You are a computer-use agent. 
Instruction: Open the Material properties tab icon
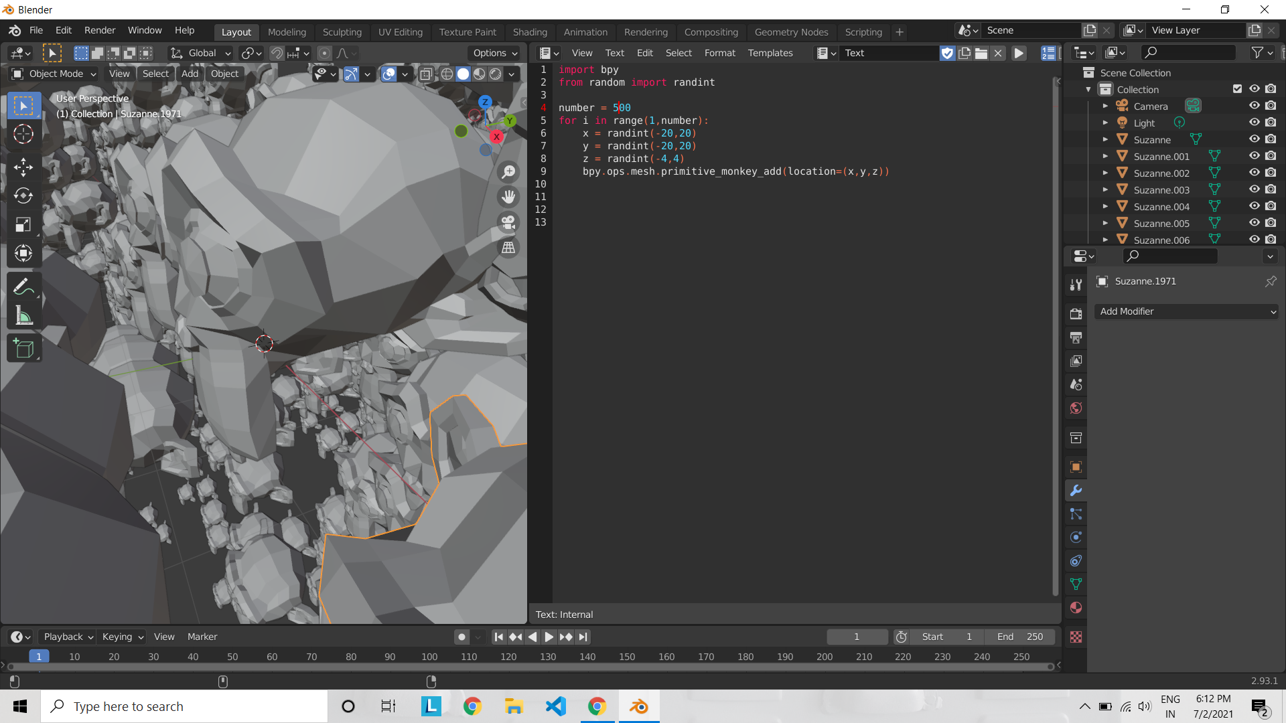[1076, 608]
